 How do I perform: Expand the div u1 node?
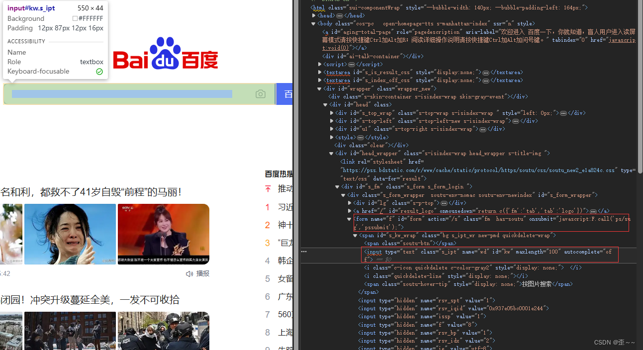click(332, 129)
